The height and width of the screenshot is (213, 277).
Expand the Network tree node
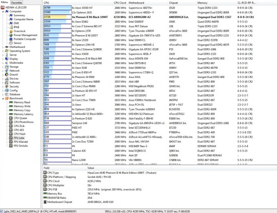[3, 71]
